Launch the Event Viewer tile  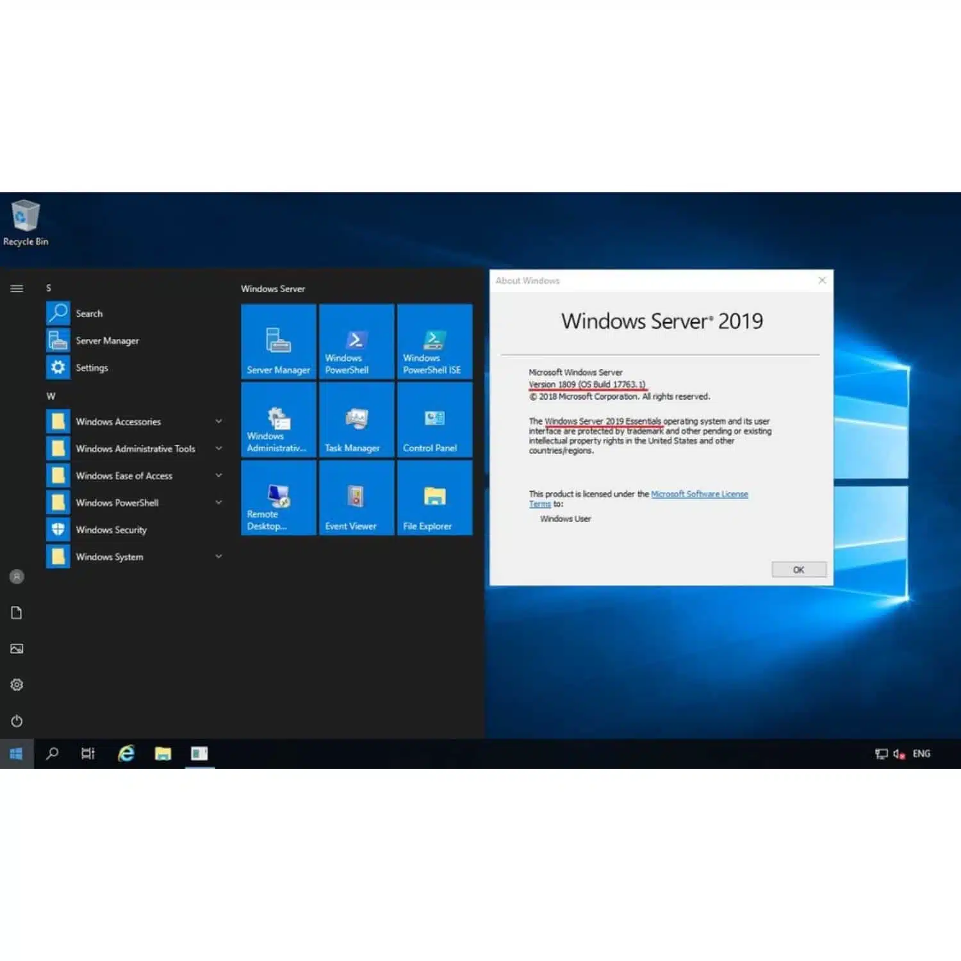pos(357,498)
